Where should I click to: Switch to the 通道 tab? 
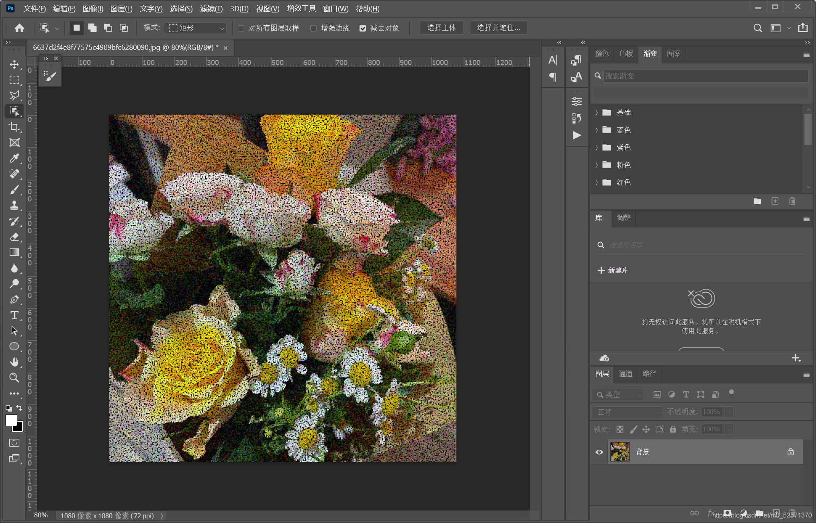click(625, 374)
